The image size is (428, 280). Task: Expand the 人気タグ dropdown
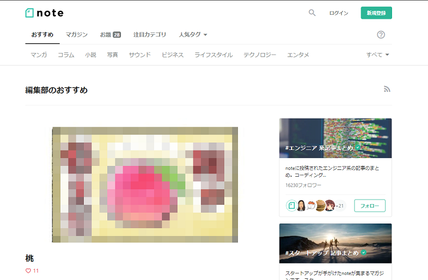(x=193, y=35)
